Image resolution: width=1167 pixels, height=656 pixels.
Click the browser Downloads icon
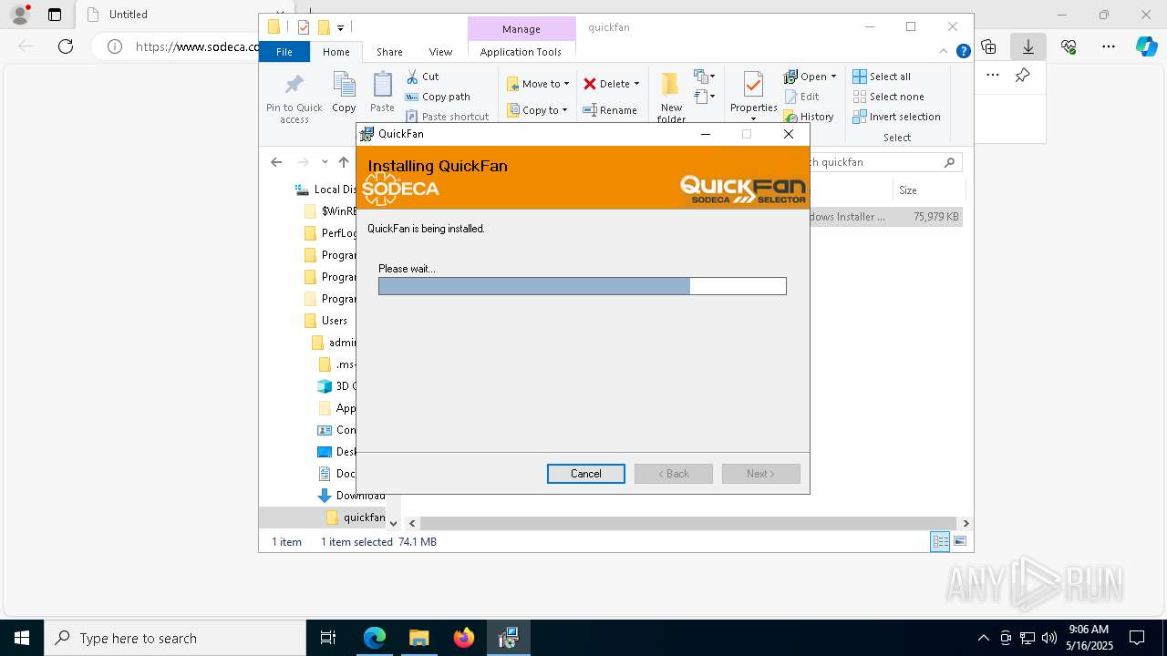click(1028, 46)
